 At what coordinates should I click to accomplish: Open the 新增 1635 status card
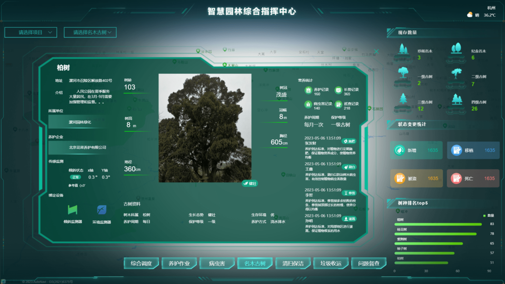pos(417,150)
